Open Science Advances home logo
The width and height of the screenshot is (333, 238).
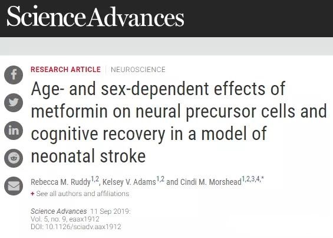coord(95,17)
